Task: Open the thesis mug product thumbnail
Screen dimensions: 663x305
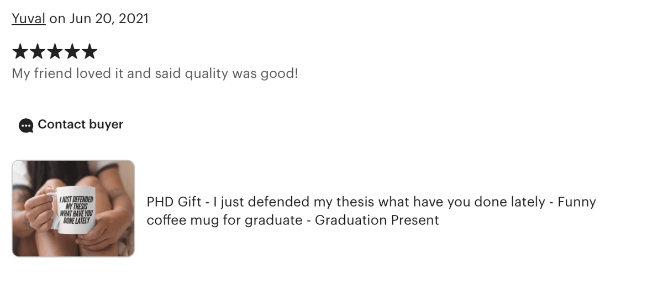Action: click(73, 208)
